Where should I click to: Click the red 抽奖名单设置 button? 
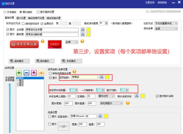click(24, 44)
